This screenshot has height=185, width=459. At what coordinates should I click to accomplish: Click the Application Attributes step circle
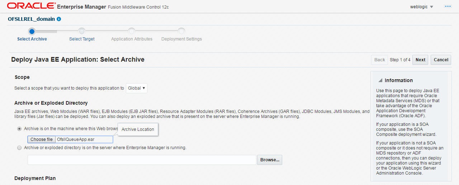(x=132, y=31)
